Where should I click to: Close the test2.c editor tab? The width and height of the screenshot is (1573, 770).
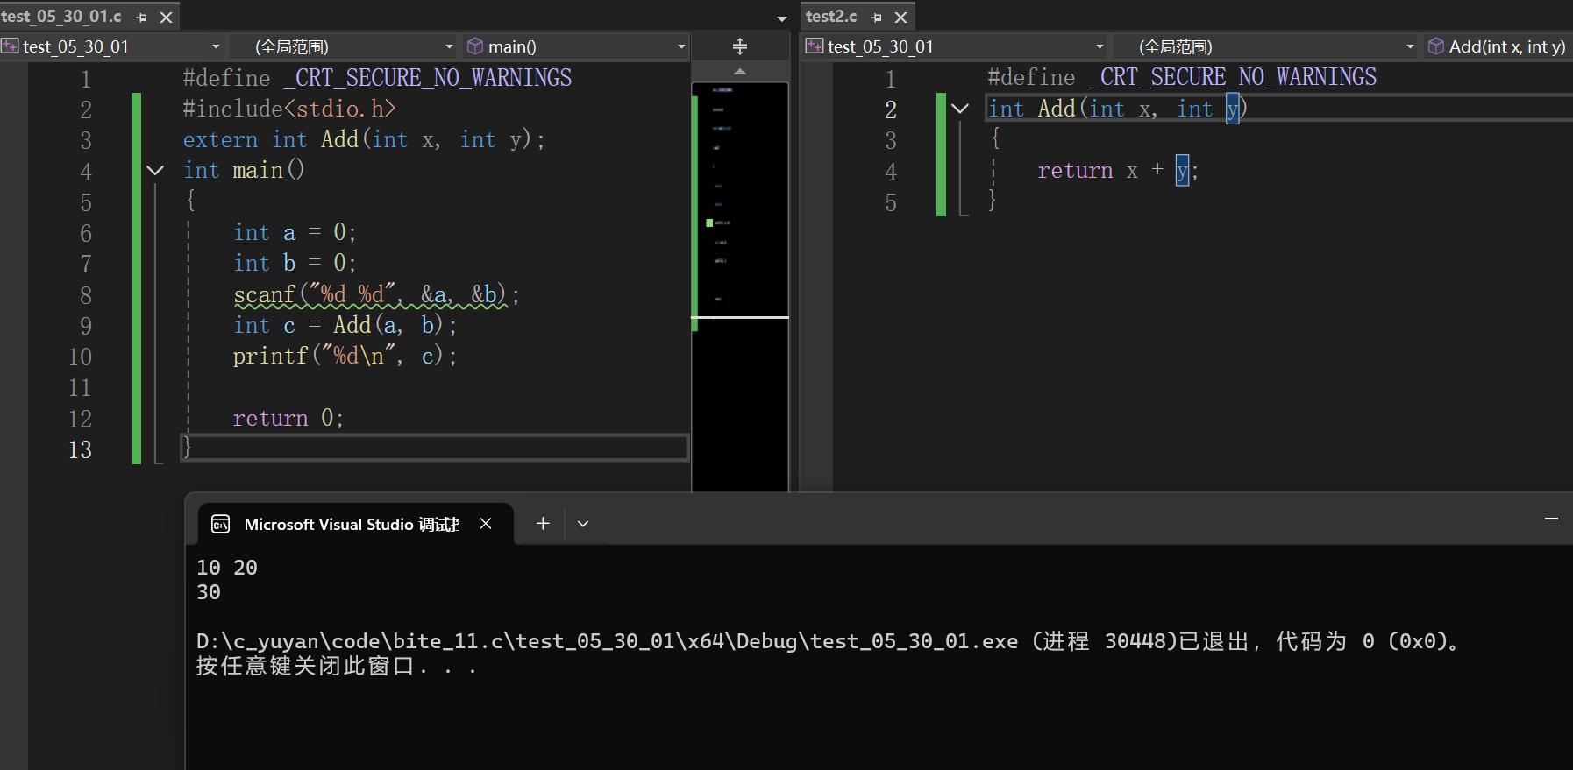point(900,17)
